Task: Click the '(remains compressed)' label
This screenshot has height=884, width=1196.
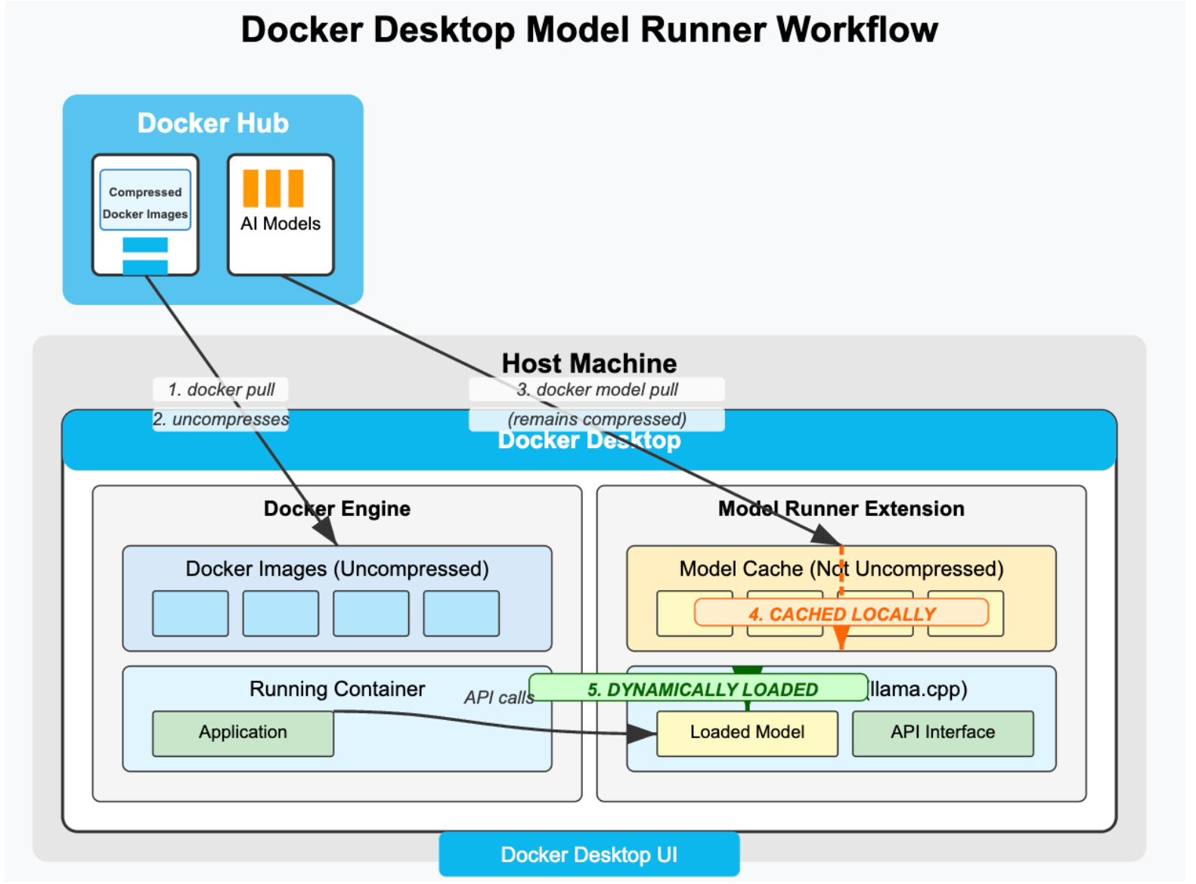Action: tap(597, 419)
